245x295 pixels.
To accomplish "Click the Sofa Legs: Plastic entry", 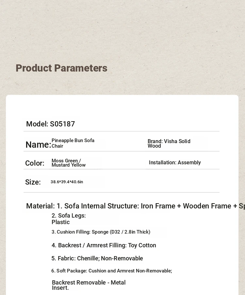I will tap(69, 219).
